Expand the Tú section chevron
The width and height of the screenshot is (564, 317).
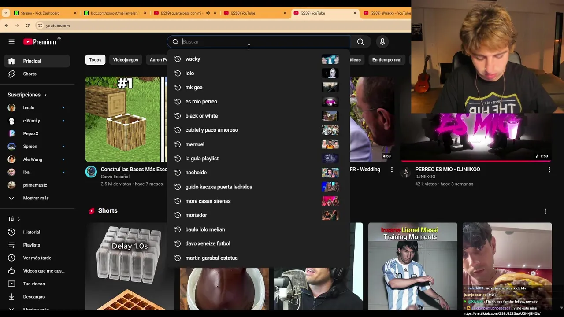19,219
